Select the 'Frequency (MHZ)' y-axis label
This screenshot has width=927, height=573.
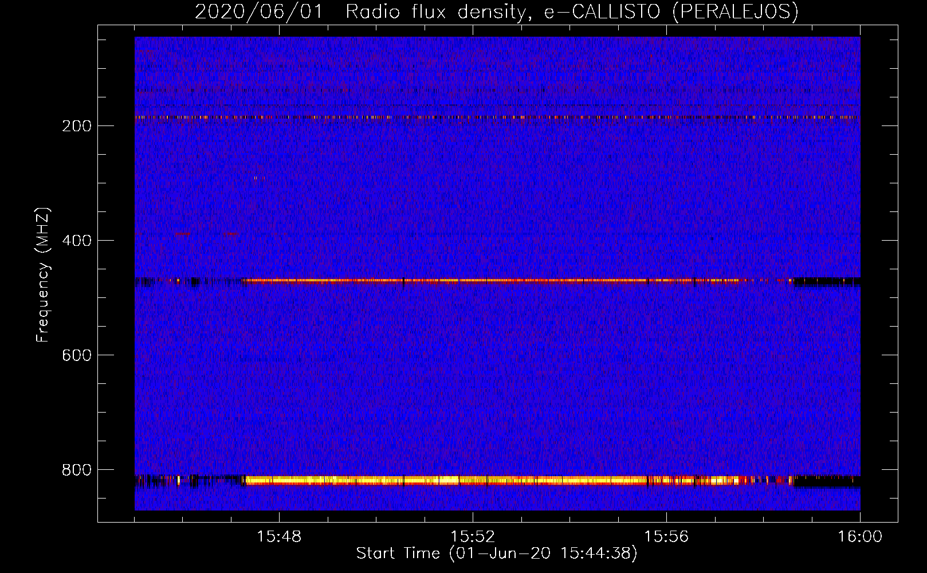click(43, 274)
